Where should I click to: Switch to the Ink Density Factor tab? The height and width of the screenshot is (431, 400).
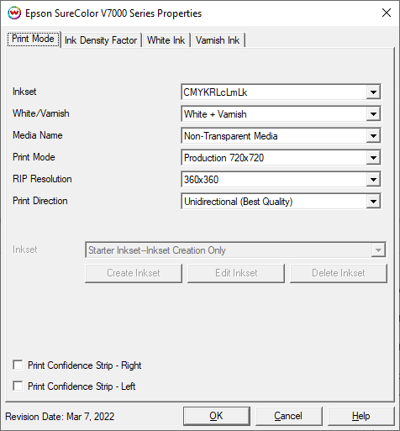[101, 40]
